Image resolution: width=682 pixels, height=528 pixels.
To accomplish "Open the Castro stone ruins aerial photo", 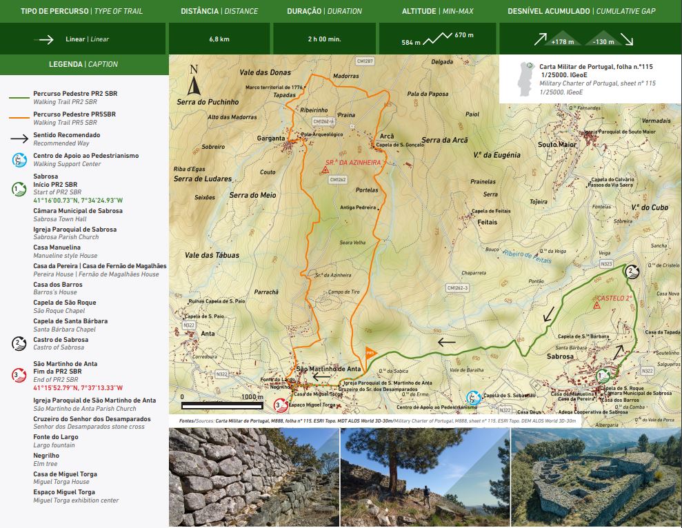I will click(x=596, y=478).
